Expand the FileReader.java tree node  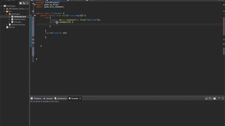pyautogui.click(x=9, y=17)
